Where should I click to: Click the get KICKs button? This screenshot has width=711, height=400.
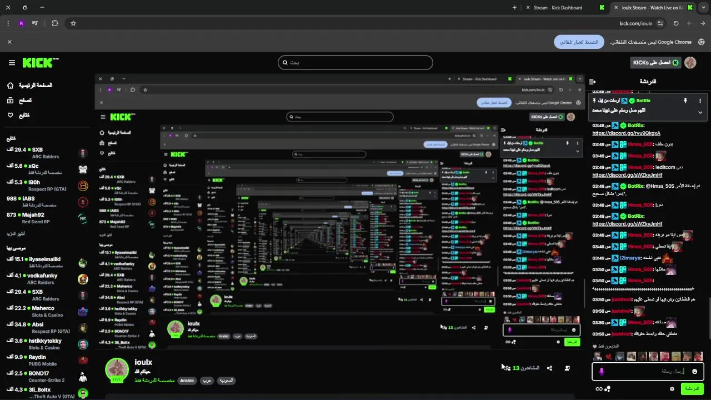click(x=655, y=63)
